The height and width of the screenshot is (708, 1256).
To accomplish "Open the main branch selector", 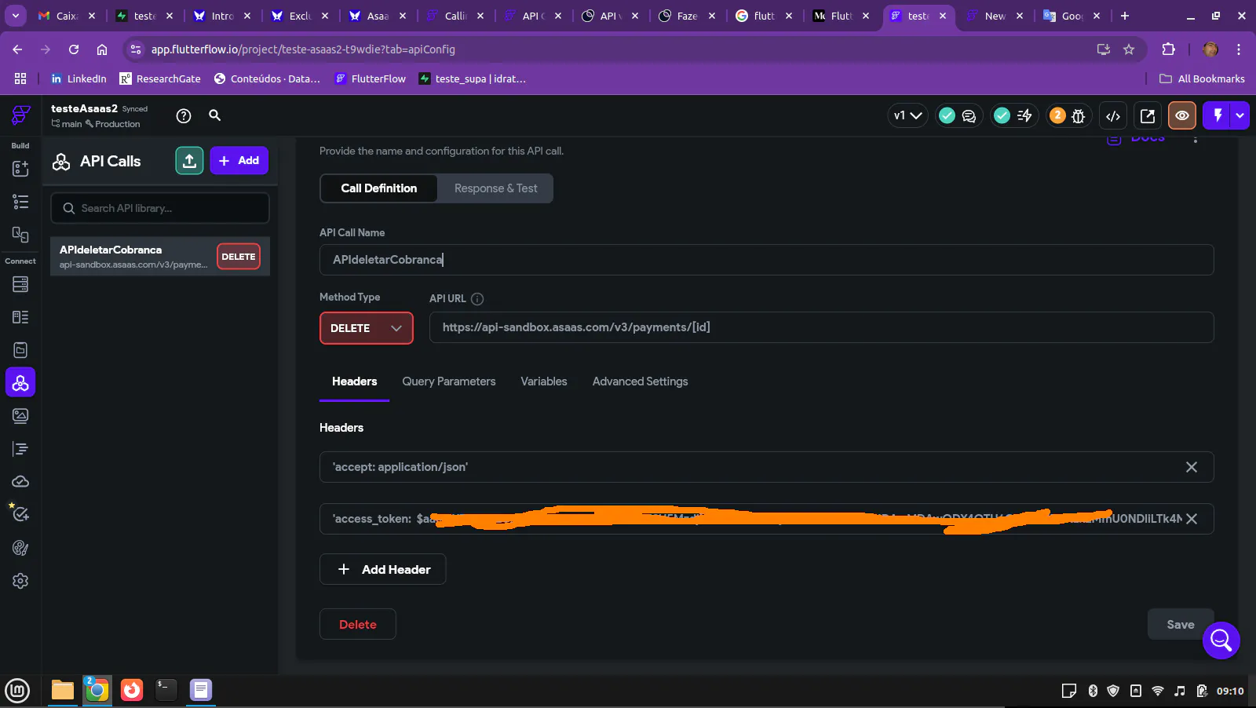I will pos(67,124).
